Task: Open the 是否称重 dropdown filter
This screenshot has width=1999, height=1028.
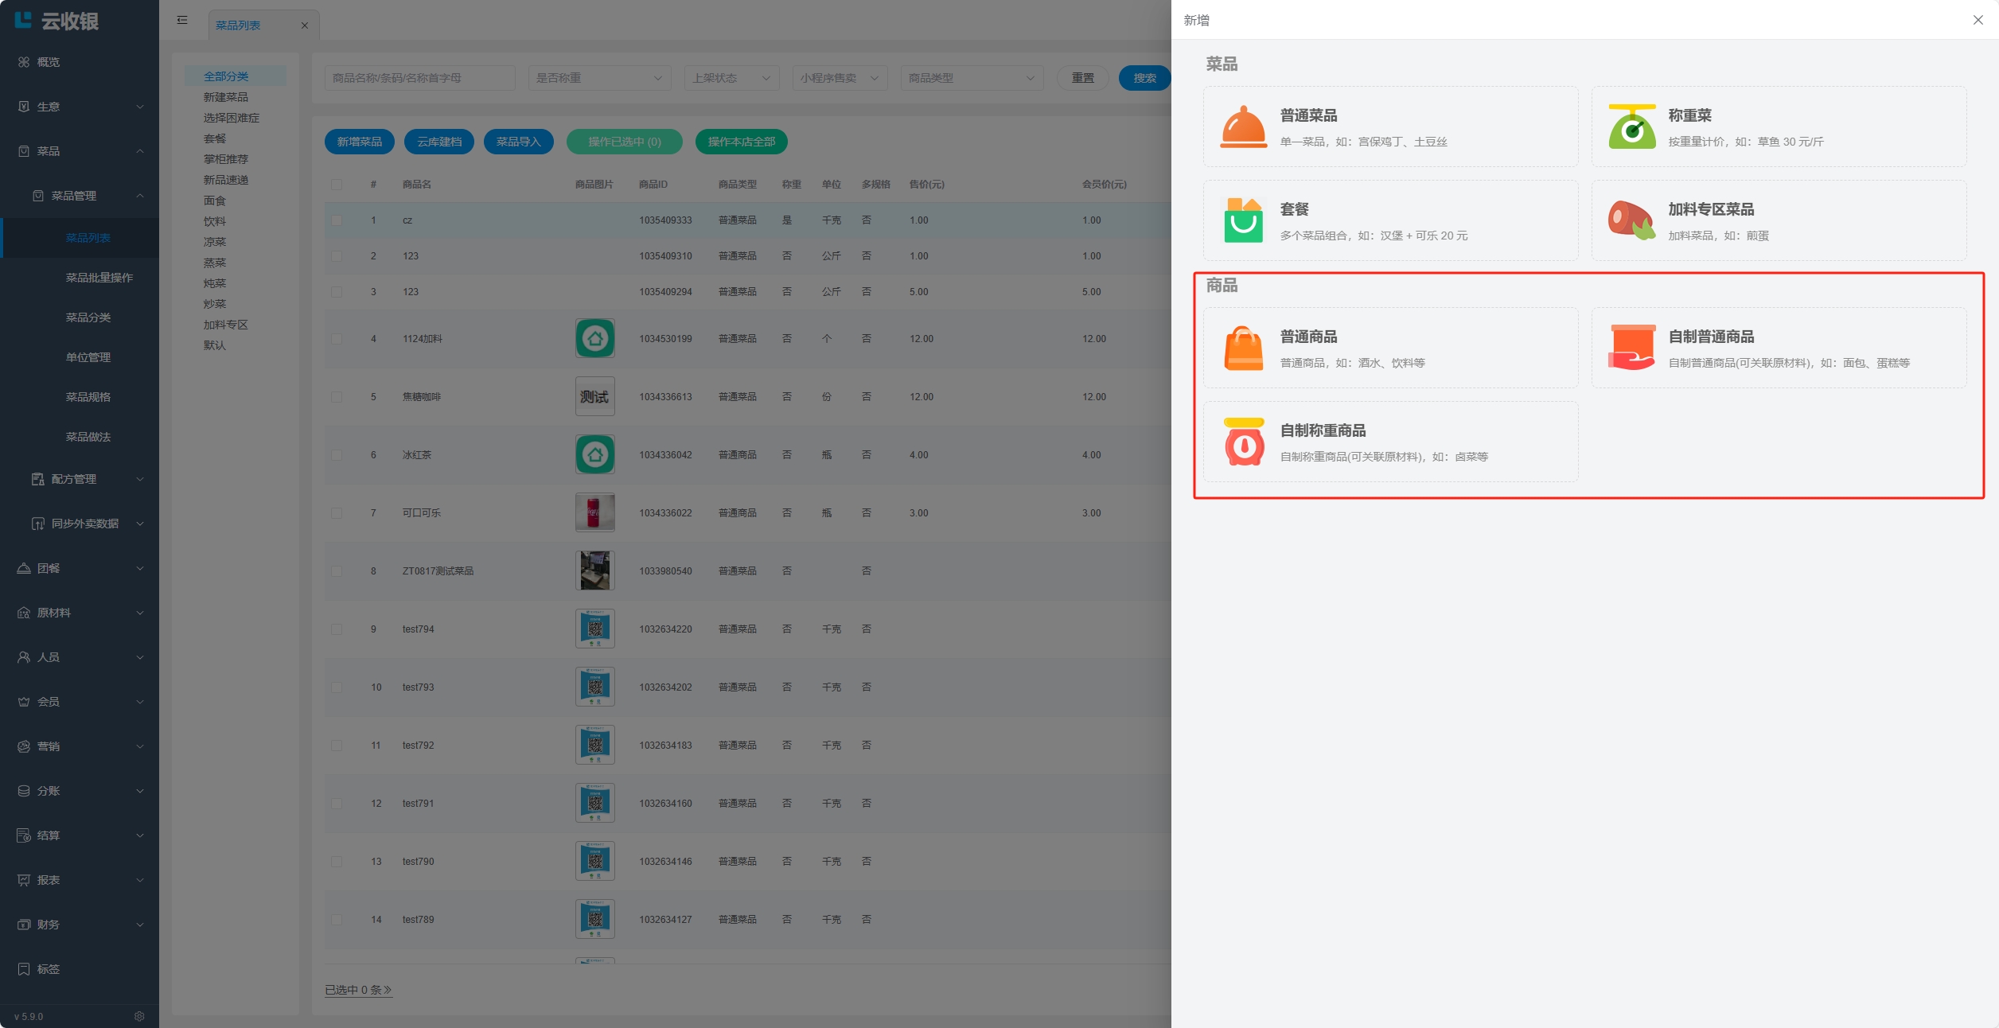Action: [x=598, y=78]
